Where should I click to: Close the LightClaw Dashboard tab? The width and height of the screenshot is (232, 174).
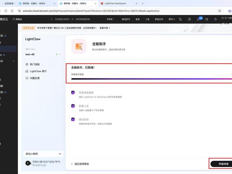[x=136, y=3]
